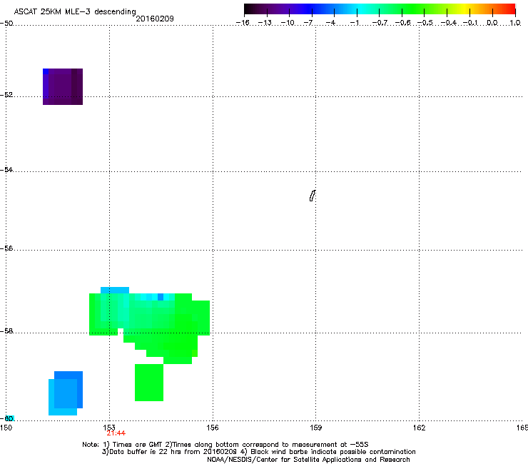Click the NOAA/NESDIS credit line

pos(308,459)
